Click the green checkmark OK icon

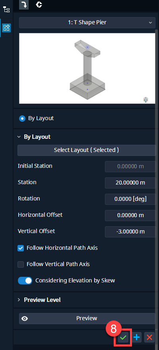click(x=123, y=337)
